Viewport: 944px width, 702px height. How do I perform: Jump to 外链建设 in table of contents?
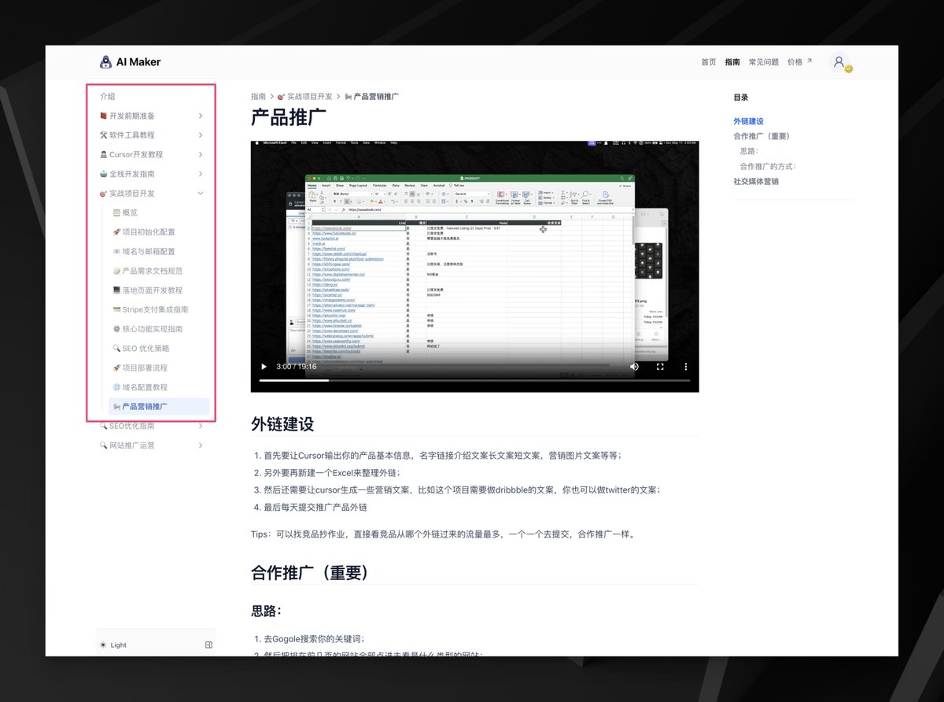point(748,121)
